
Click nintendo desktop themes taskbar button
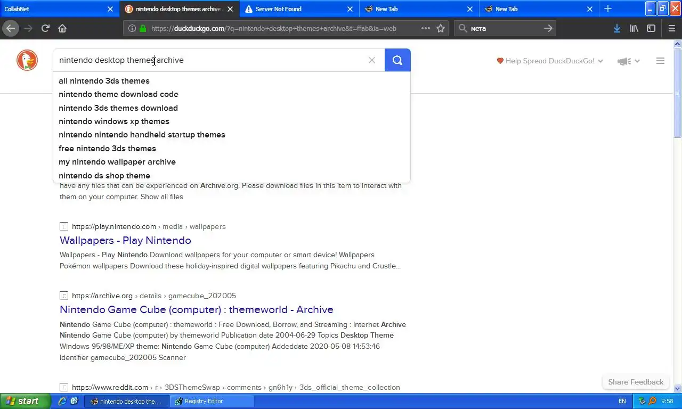click(x=126, y=401)
